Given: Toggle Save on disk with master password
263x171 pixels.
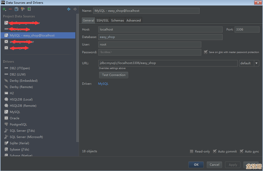Looking at the screenshot, I should (x=206, y=52).
